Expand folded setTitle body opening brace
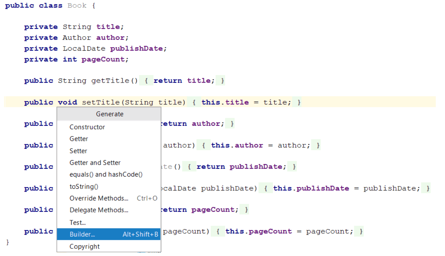 pyautogui.click(x=194, y=102)
